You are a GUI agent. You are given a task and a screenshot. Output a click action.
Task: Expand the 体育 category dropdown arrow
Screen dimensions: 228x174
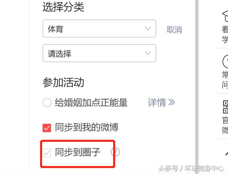[x=148, y=28]
